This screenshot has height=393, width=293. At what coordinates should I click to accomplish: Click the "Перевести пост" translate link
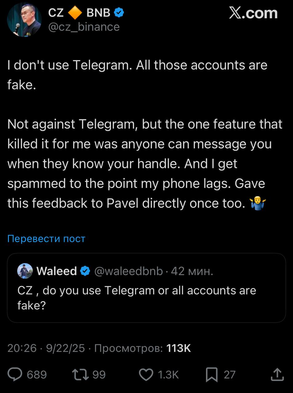pos(46,239)
